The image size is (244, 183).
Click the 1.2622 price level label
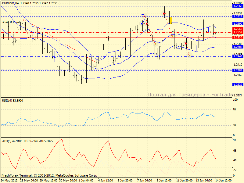click(x=238, y=16)
